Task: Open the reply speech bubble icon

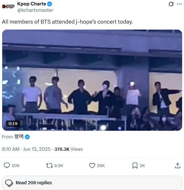Action: click(x=7, y=165)
